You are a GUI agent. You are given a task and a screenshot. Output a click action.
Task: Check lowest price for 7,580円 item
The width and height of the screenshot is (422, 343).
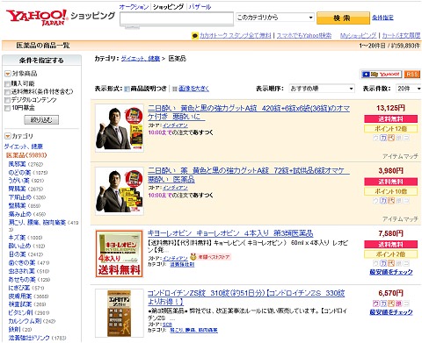tap(391, 272)
